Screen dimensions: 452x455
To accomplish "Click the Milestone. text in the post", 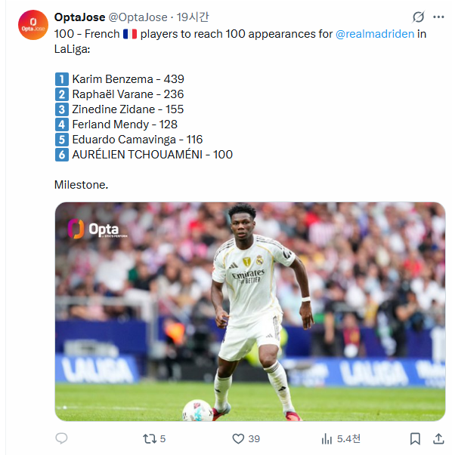I will click(81, 185).
